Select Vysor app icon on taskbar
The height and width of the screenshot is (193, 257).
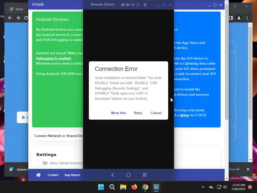pyautogui.click(x=156, y=187)
